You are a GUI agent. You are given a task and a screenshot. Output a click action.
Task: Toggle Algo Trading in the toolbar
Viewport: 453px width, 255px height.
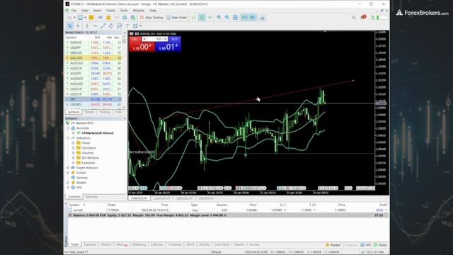tap(152, 18)
